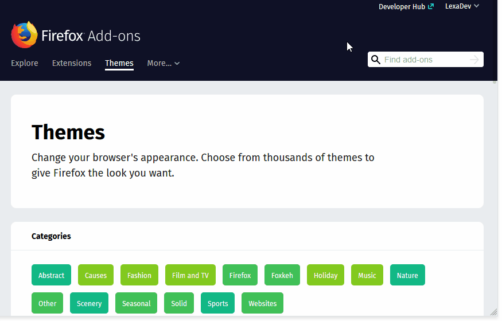The height and width of the screenshot is (321, 502).
Task: Go to the Explore section
Action: coord(25,64)
